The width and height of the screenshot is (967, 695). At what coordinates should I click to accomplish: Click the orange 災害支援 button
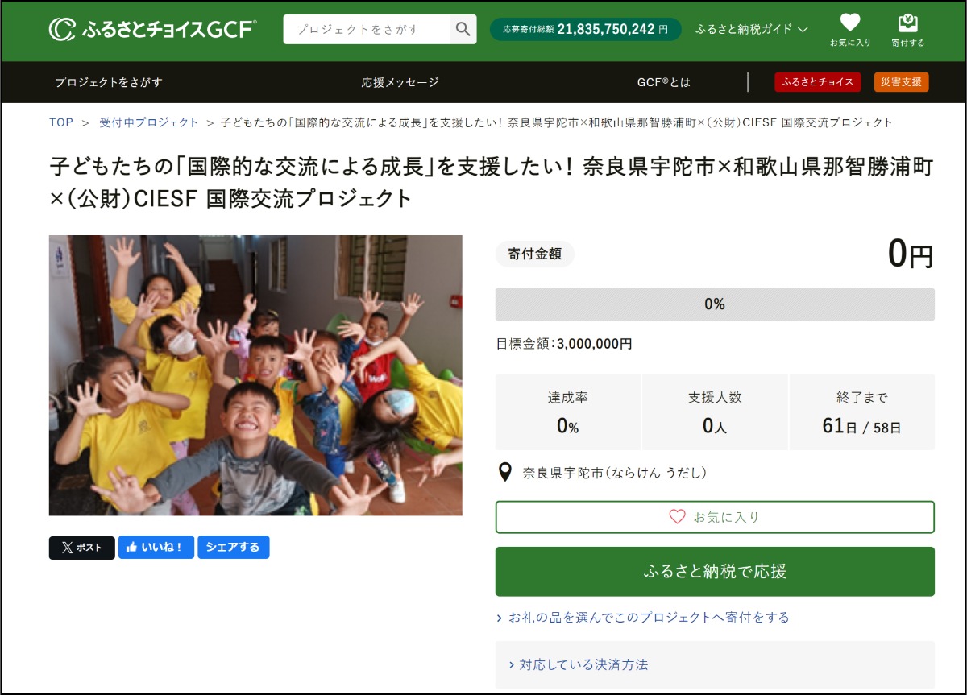tap(901, 82)
